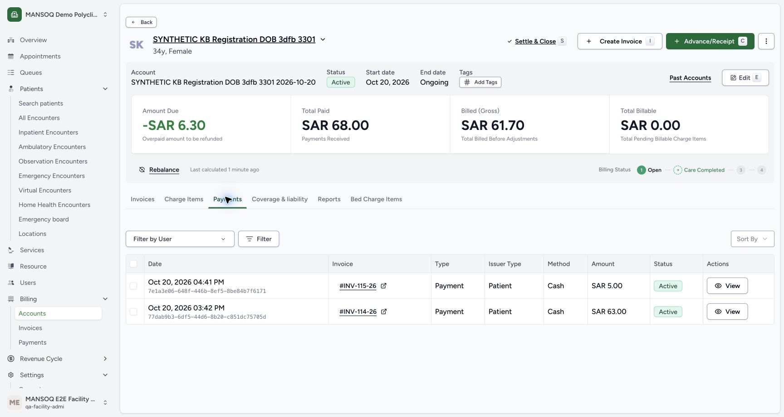
Task: Click the Queues list icon
Action: (x=11, y=72)
